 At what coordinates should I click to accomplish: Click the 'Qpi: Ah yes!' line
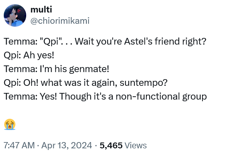[29, 55]
